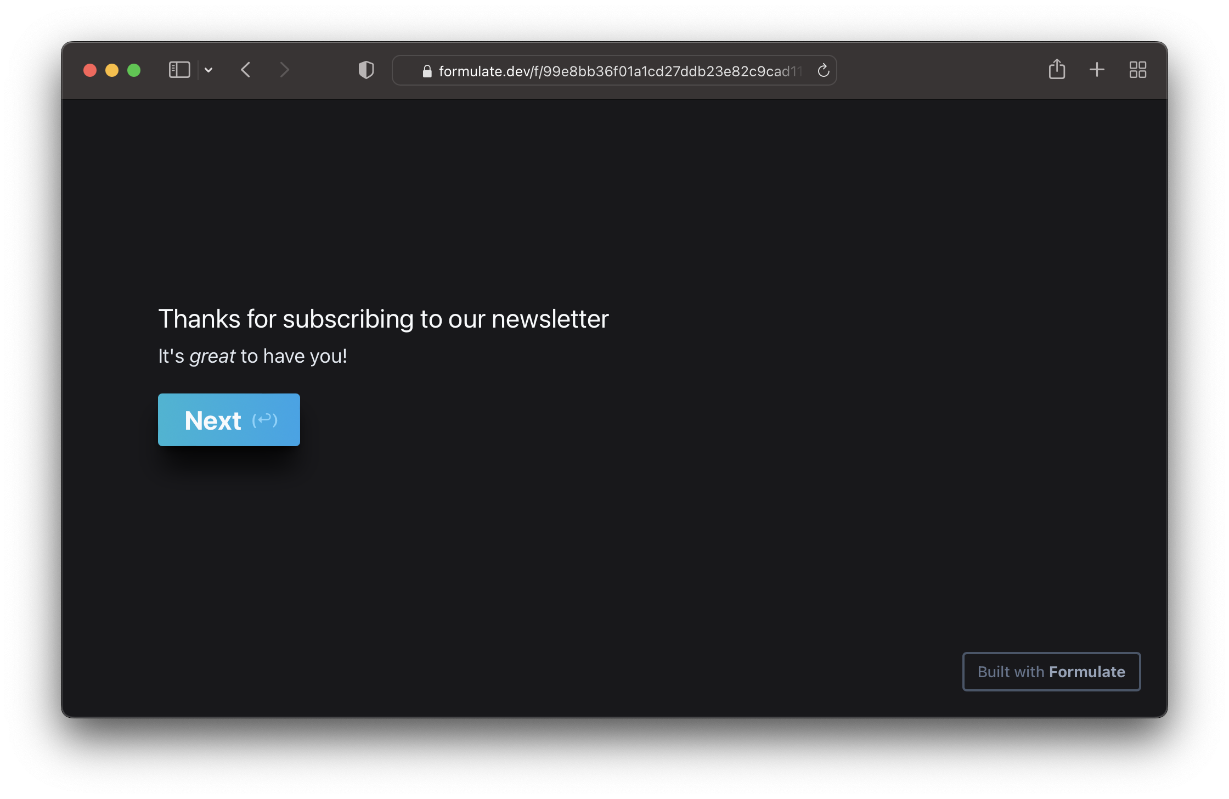1229x799 pixels.
Task: Minimize the window with yellow button
Action: pos(112,70)
